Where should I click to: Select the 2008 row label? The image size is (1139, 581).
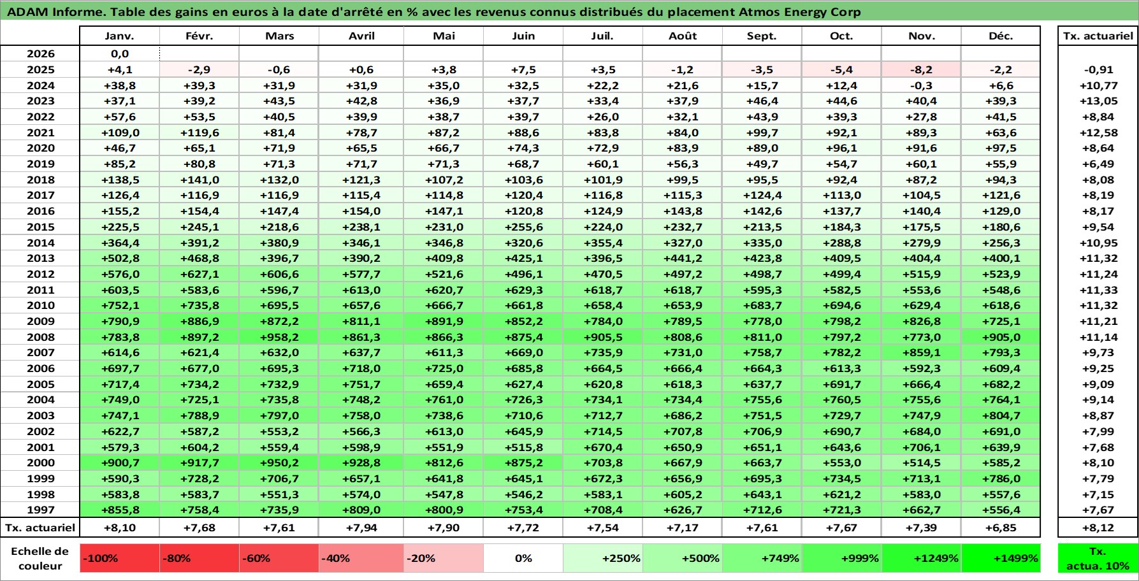pyautogui.click(x=40, y=337)
